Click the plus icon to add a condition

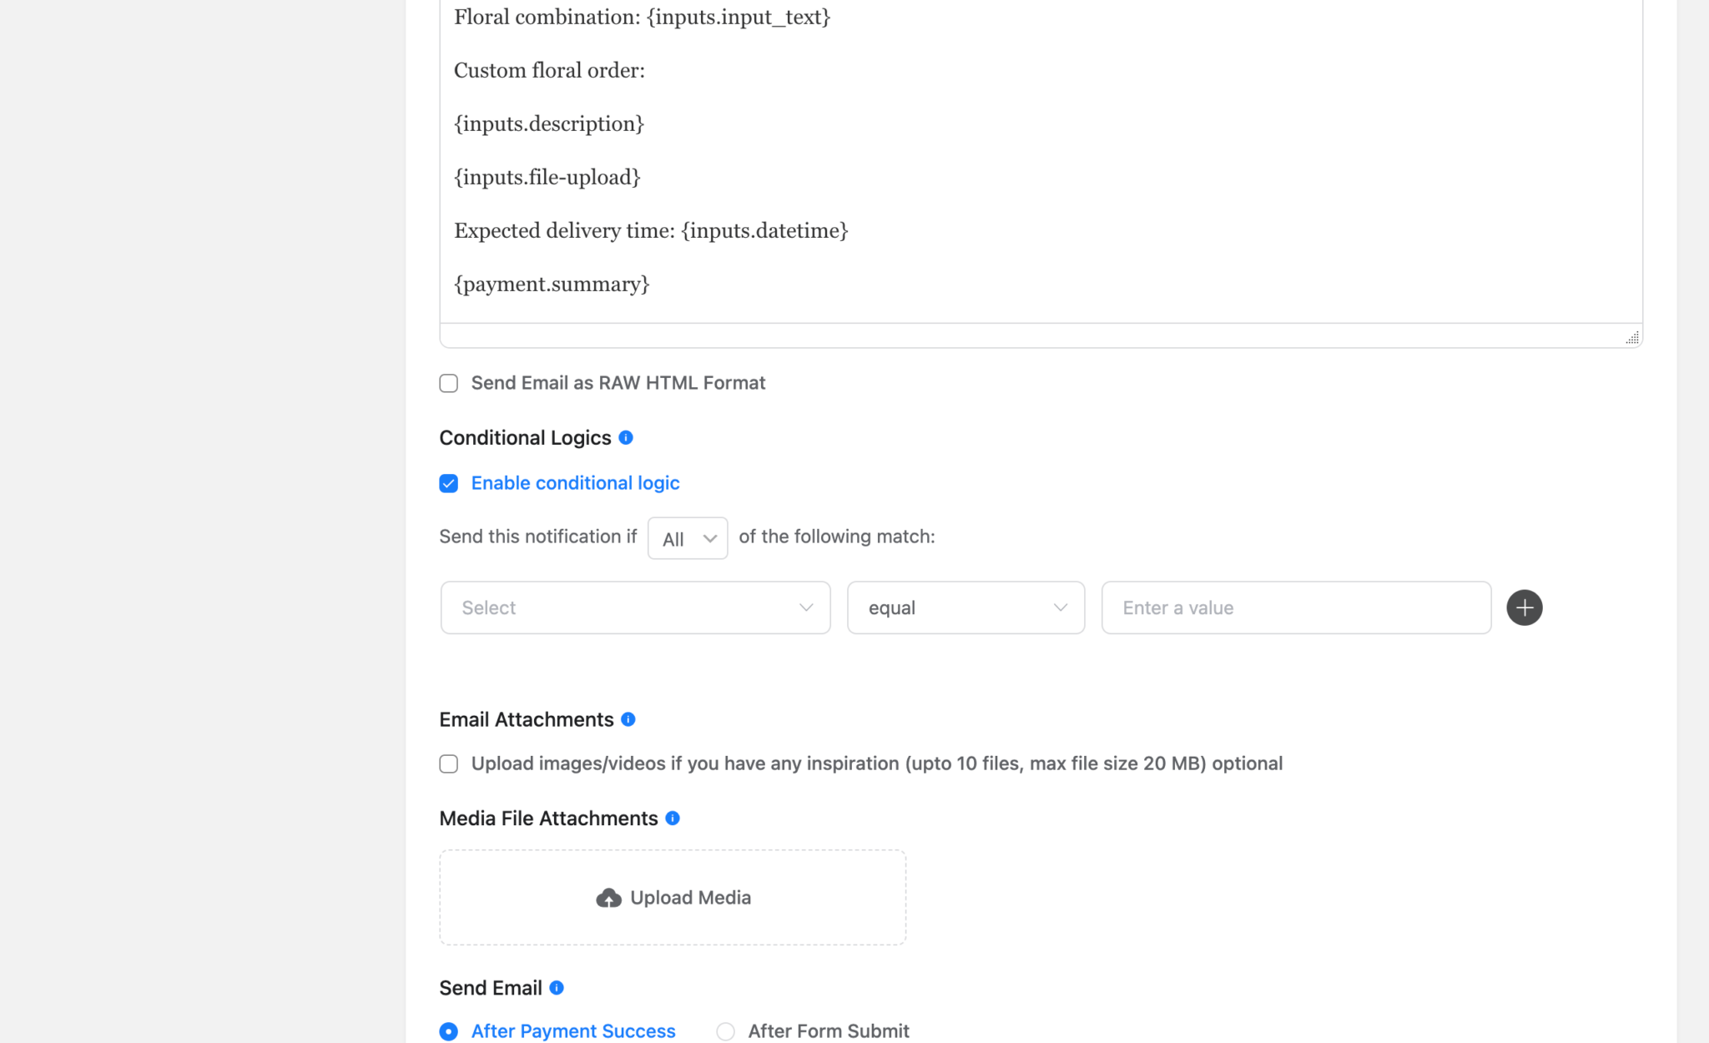(1524, 607)
